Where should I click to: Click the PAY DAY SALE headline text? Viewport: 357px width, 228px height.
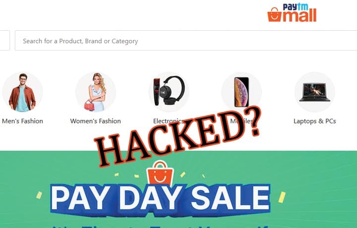click(x=161, y=197)
